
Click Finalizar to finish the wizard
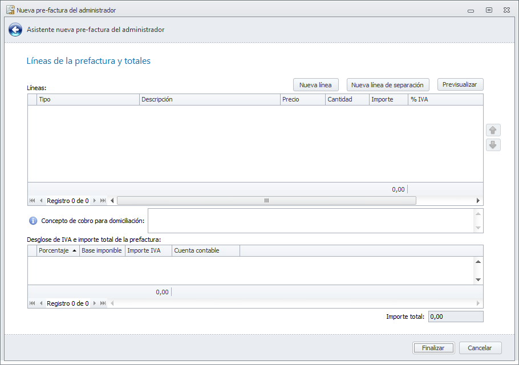(433, 348)
